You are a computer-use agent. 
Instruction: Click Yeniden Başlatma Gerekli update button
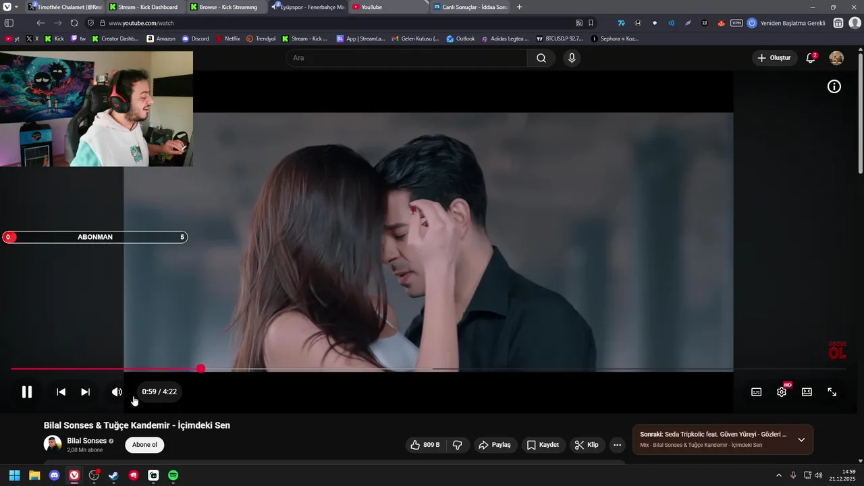click(787, 23)
